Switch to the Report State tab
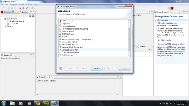This screenshot has height=106, width=189. pos(43,77)
